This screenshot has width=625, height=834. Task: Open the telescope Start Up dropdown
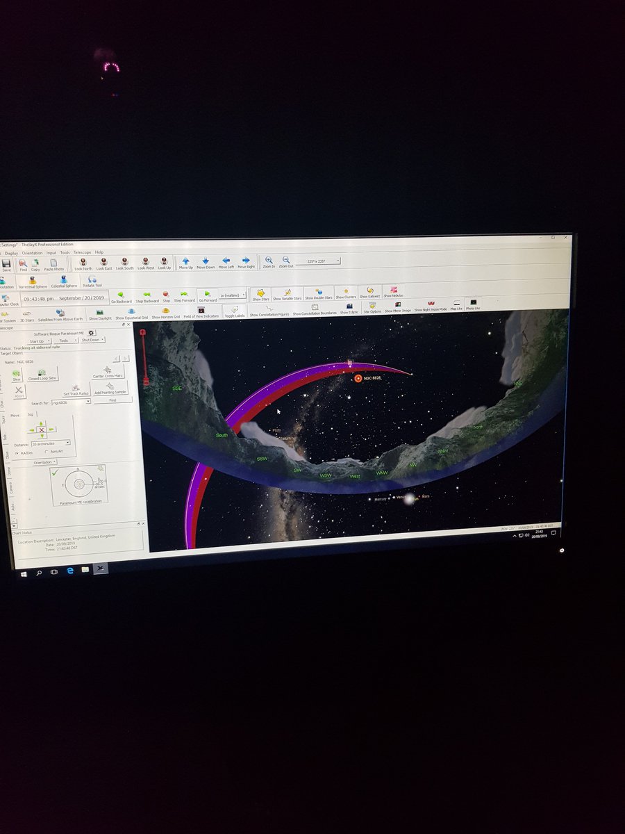pos(39,341)
